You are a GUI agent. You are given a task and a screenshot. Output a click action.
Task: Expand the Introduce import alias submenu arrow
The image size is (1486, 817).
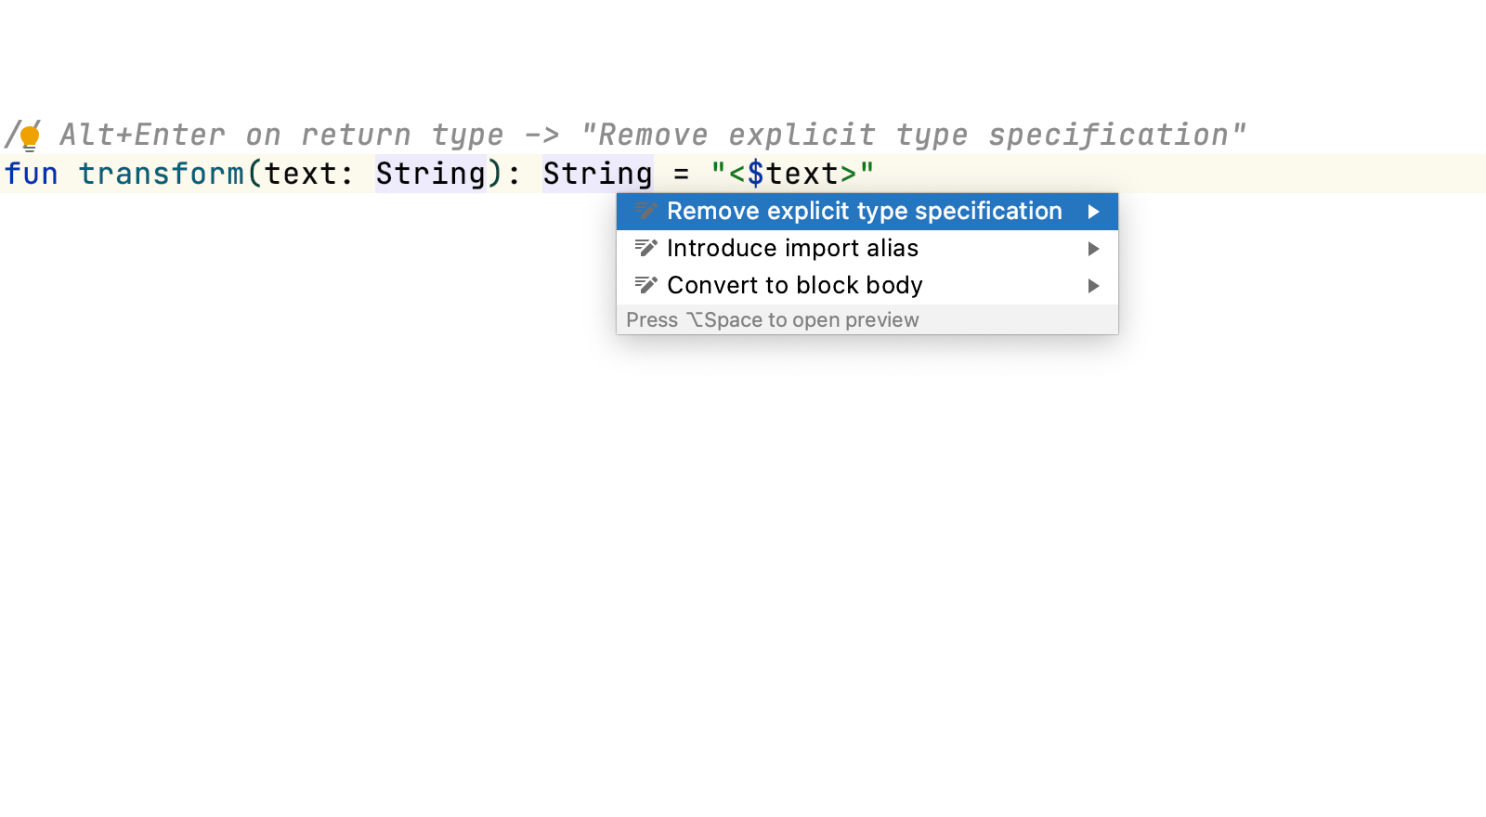coord(1094,249)
